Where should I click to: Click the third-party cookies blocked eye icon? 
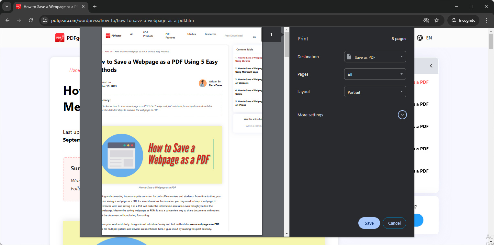[426, 20]
